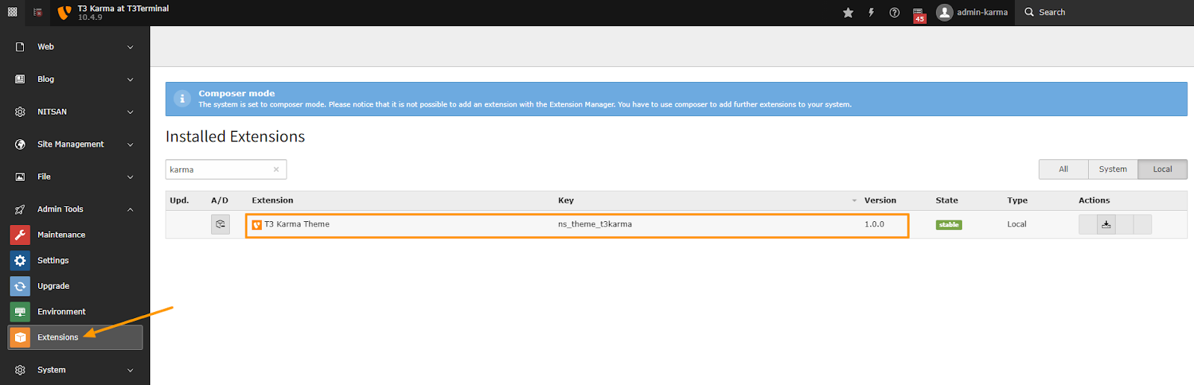Deactivate T3 Karma Theme via A/D icon
Viewport: 1194px width, 385px height.
220,224
